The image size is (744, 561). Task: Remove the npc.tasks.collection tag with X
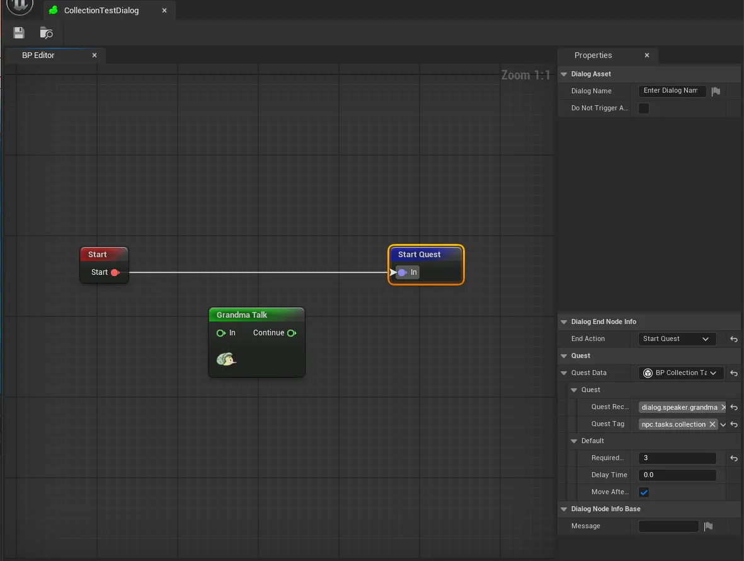(x=713, y=424)
